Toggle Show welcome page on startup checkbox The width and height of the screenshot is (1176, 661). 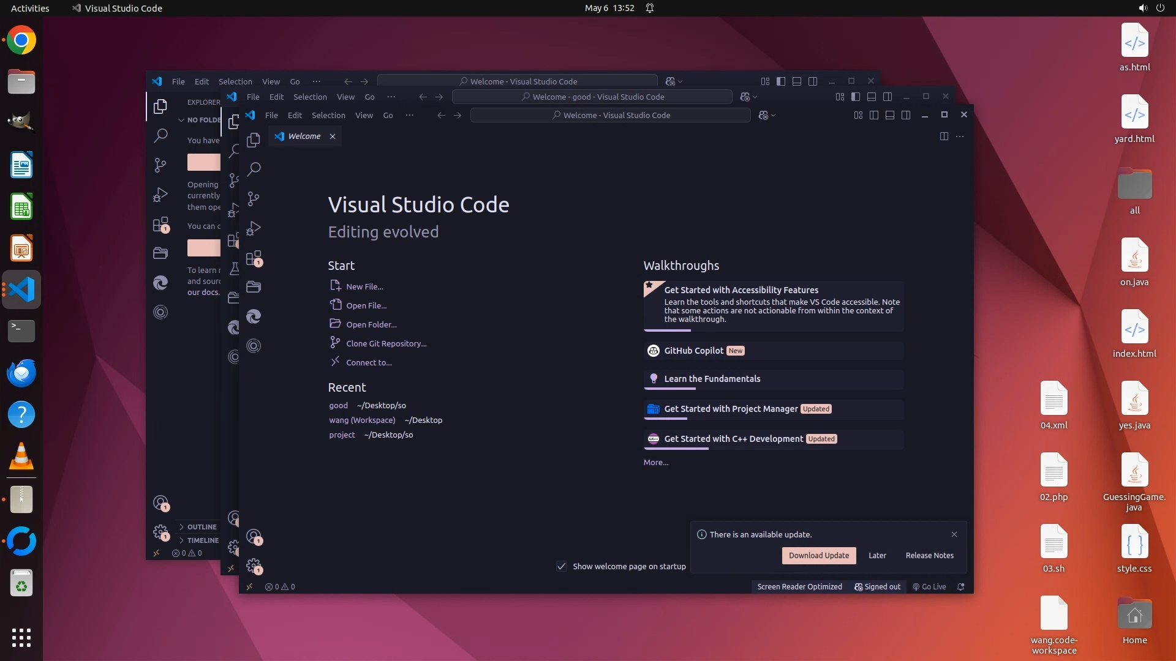(x=562, y=566)
